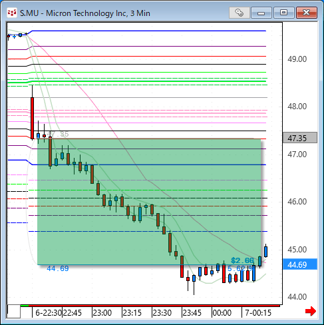This screenshot has width=324, height=325.
Task: Click the 46.00 price scale label
Action: (x=297, y=202)
